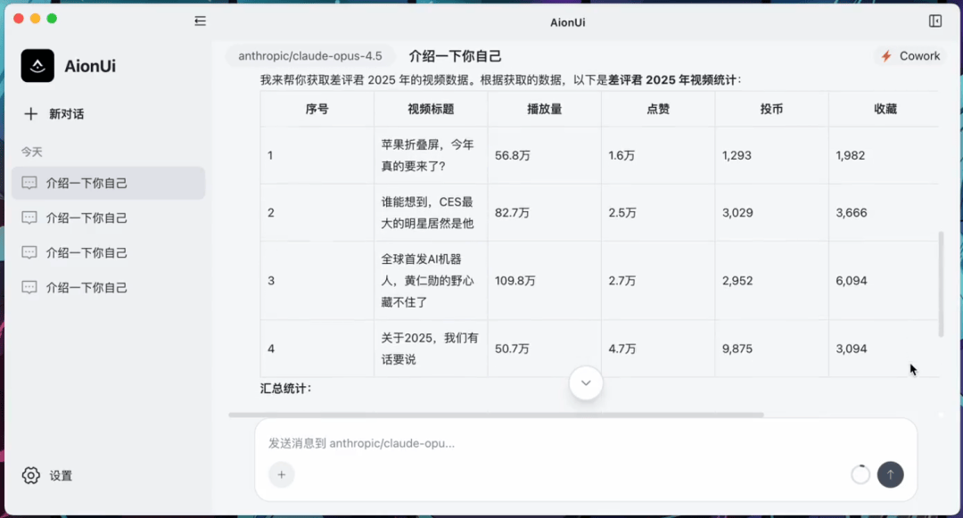The image size is (963, 518).
Task: Expand the 今天 conversation group
Action: pyautogui.click(x=32, y=152)
